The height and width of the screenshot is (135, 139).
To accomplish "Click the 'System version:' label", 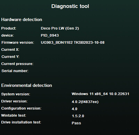I will click(x=16, y=94).
